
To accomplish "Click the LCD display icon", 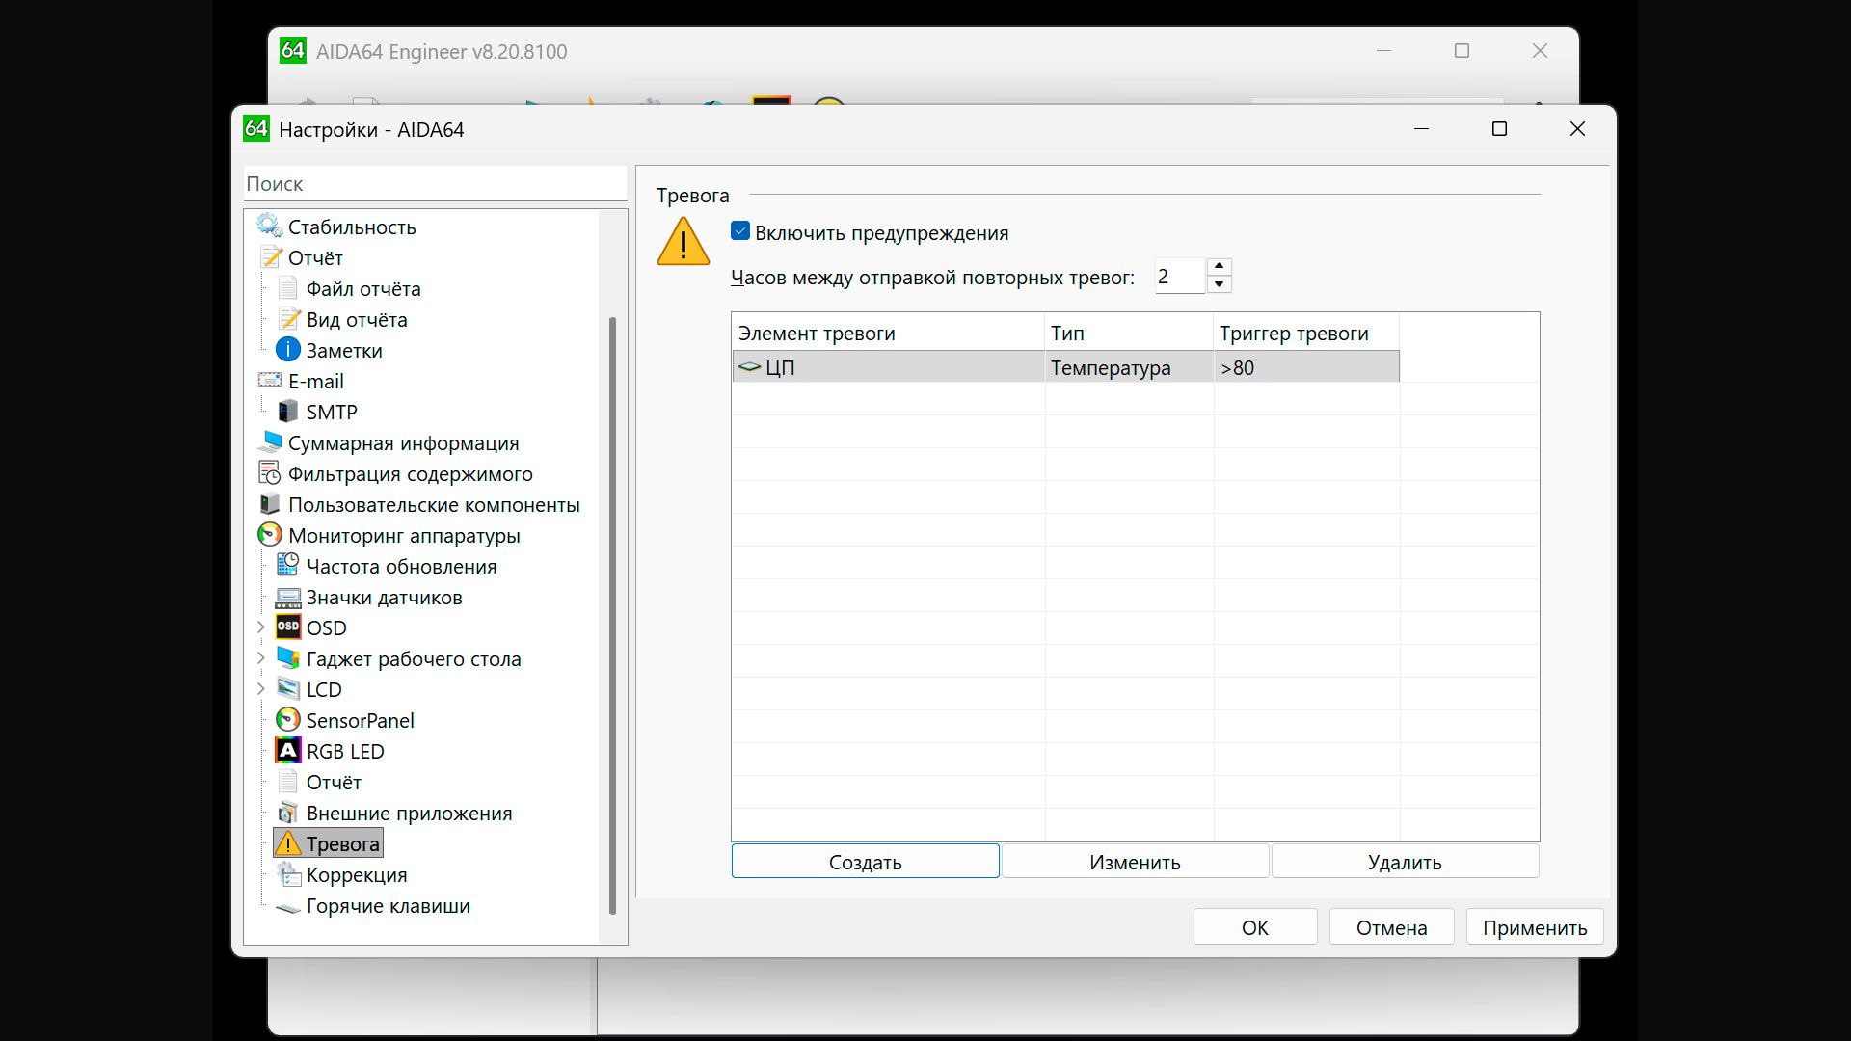I will coord(288,689).
